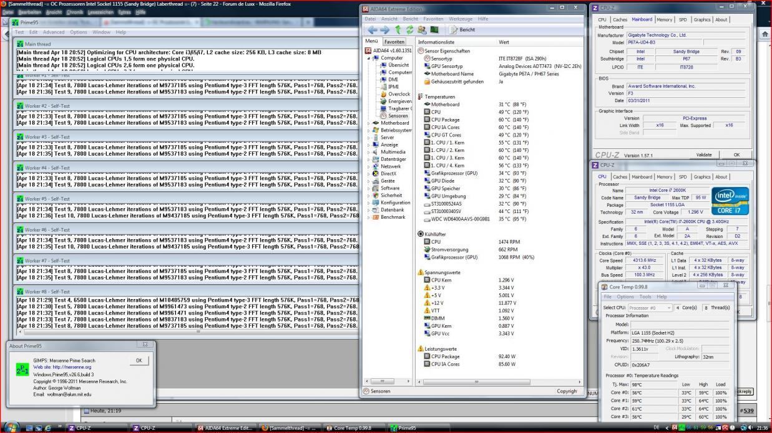Viewport: 772px width, 433px height.
Task: Open the Werkzeuge menu in AIDA64
Action: (x=461, y=19)
